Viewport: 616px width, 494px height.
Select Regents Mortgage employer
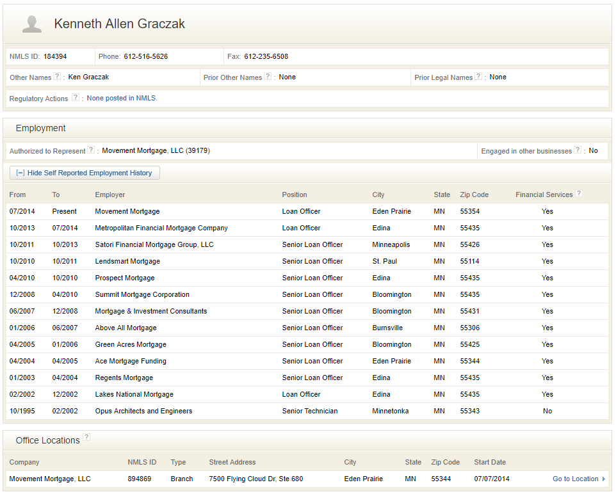124,378
